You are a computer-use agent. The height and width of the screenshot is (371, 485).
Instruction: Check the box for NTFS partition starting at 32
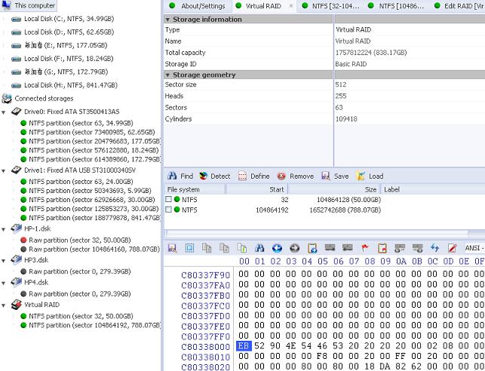pos(168,199)
